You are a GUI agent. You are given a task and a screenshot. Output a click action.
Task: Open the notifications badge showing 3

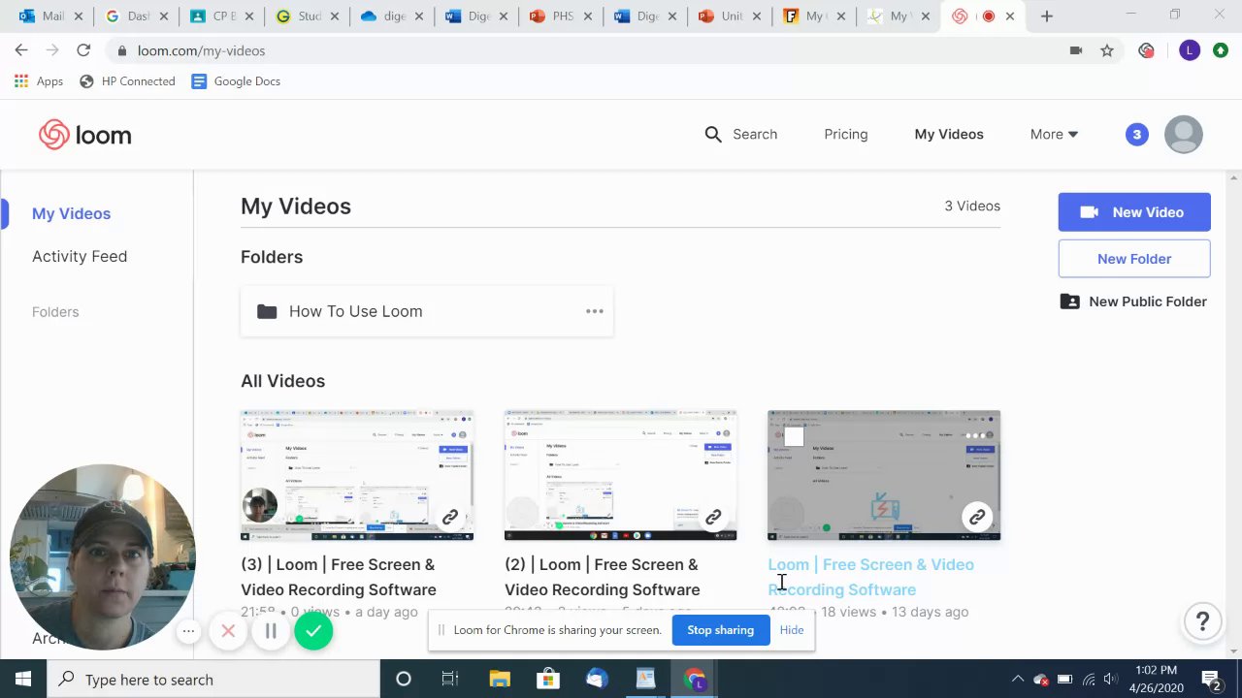tap(1136, 135)
